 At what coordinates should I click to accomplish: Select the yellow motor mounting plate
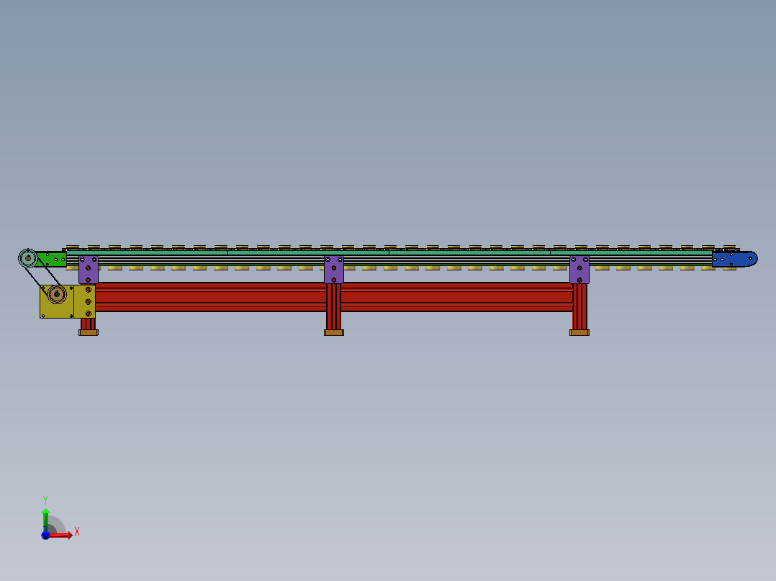coord(68,301)
